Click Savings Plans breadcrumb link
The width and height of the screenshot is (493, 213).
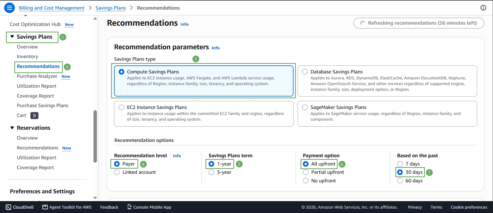pyautogui.click(x=111, y=8)
